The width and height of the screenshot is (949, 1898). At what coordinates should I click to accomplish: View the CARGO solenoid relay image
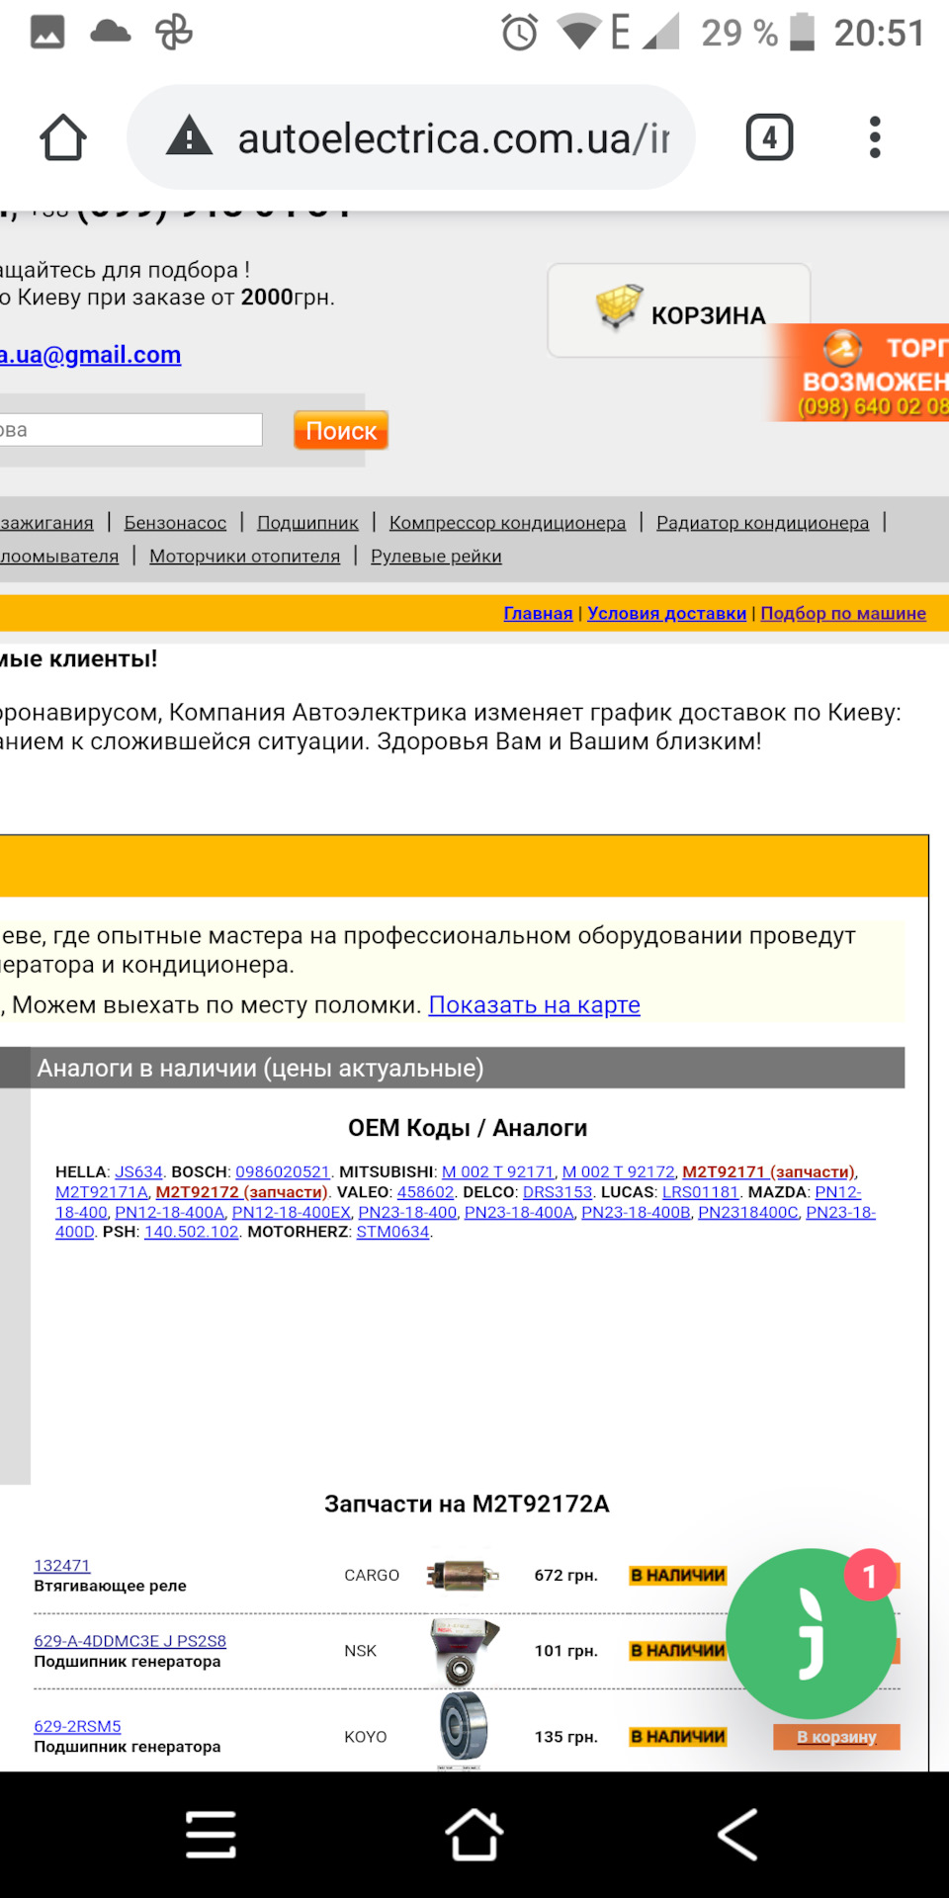(x=463, y=1575)
